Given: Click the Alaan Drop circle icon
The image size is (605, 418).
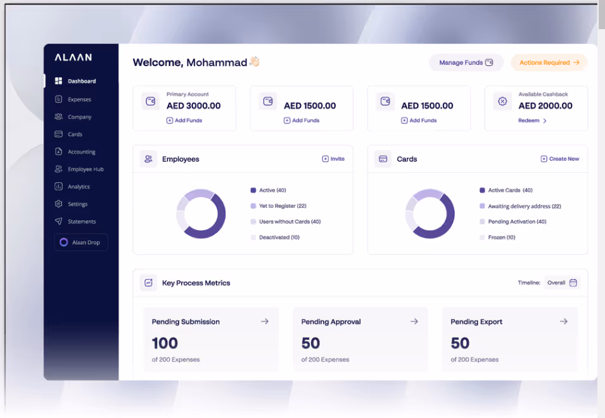Looking at the screenshot, I should (63, 242).
